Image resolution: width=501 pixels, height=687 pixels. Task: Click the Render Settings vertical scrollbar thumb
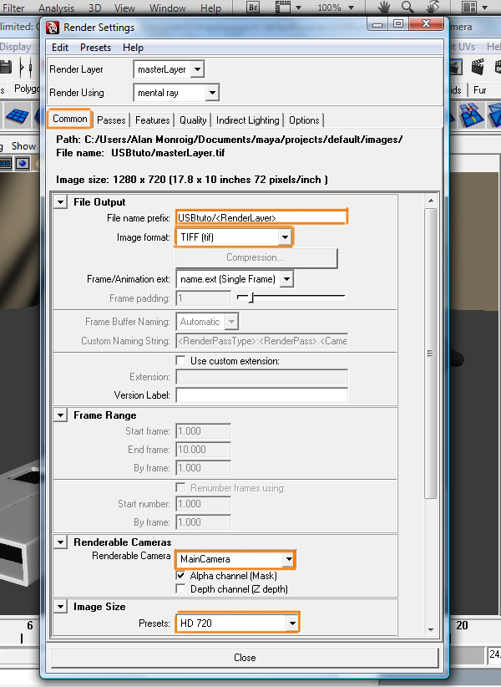(x=431, y=354)
